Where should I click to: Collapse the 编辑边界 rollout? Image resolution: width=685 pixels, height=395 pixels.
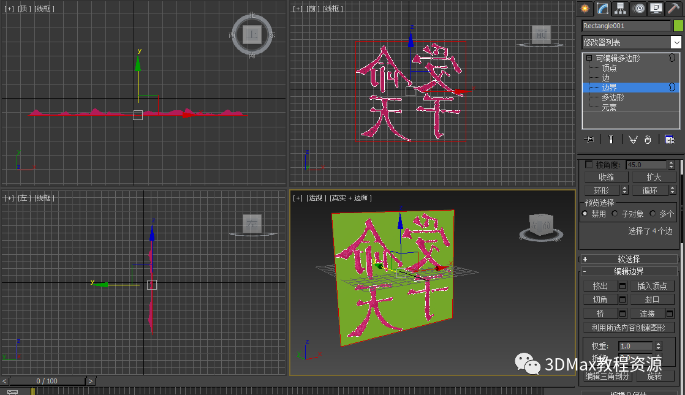coord(629,271)
